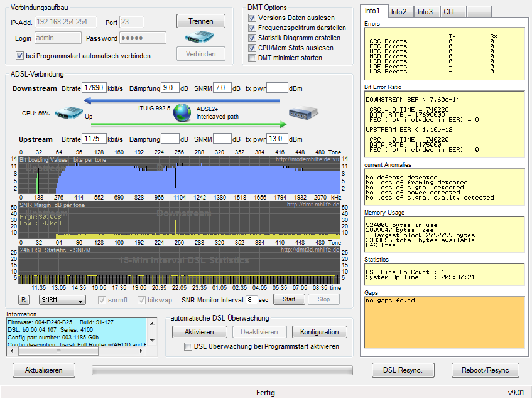Toggle Statistik Diagramm erstellen checkbox
Viewport: 532px width, 399px height.
coord(252,38)
